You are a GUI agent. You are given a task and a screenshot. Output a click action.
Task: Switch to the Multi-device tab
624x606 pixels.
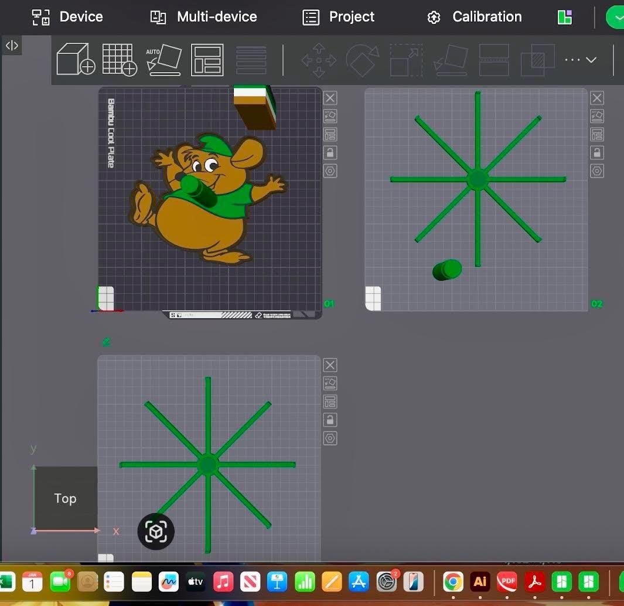[203, 17]
